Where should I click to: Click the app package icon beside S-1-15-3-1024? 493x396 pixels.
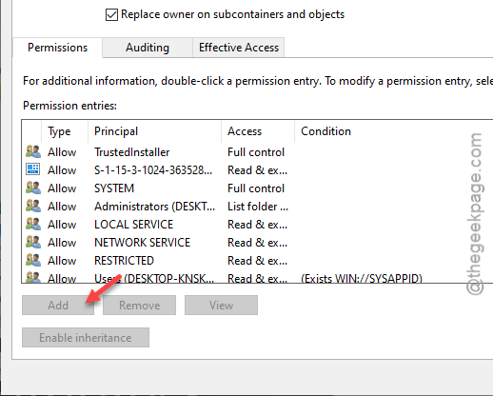[x=33, y=169]
